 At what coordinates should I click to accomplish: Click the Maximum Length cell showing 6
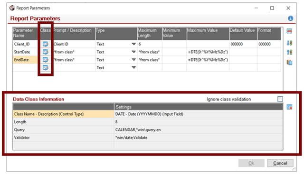(150, 44)
